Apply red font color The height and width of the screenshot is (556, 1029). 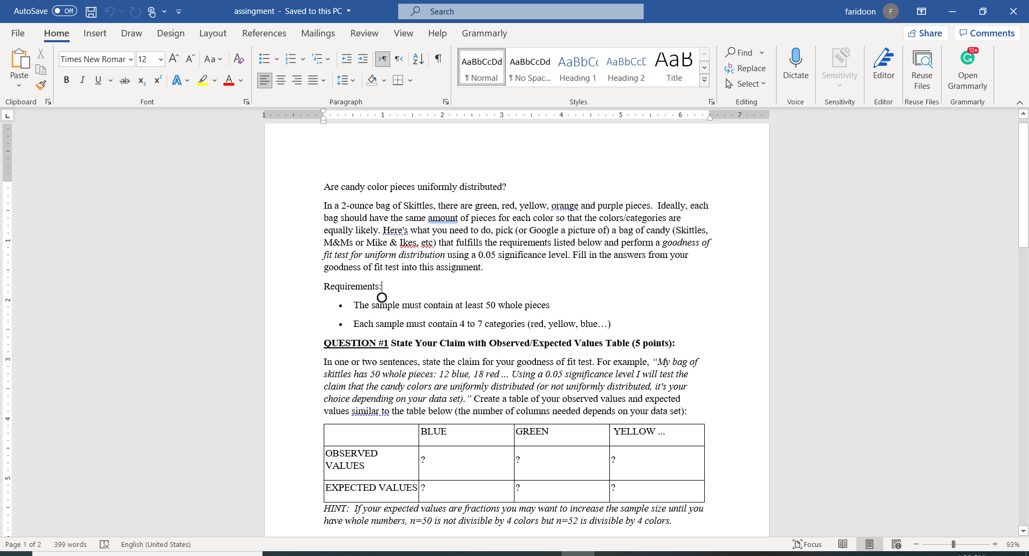point(229,80)
